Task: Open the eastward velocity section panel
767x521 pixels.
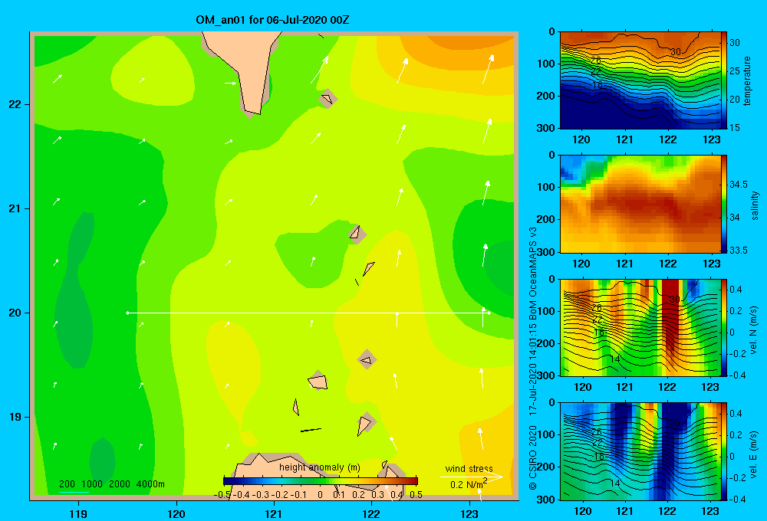Action: (x=640, y=451)
